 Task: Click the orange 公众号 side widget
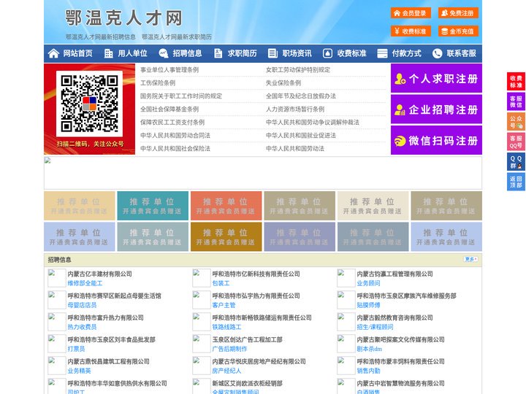click(516, 122)
